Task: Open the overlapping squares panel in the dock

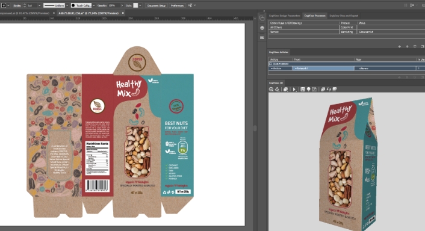Action: [262, 18]
